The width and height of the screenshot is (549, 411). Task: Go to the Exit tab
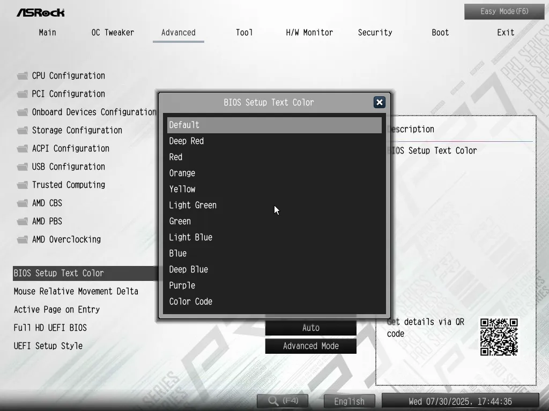[x=506, y=33]
